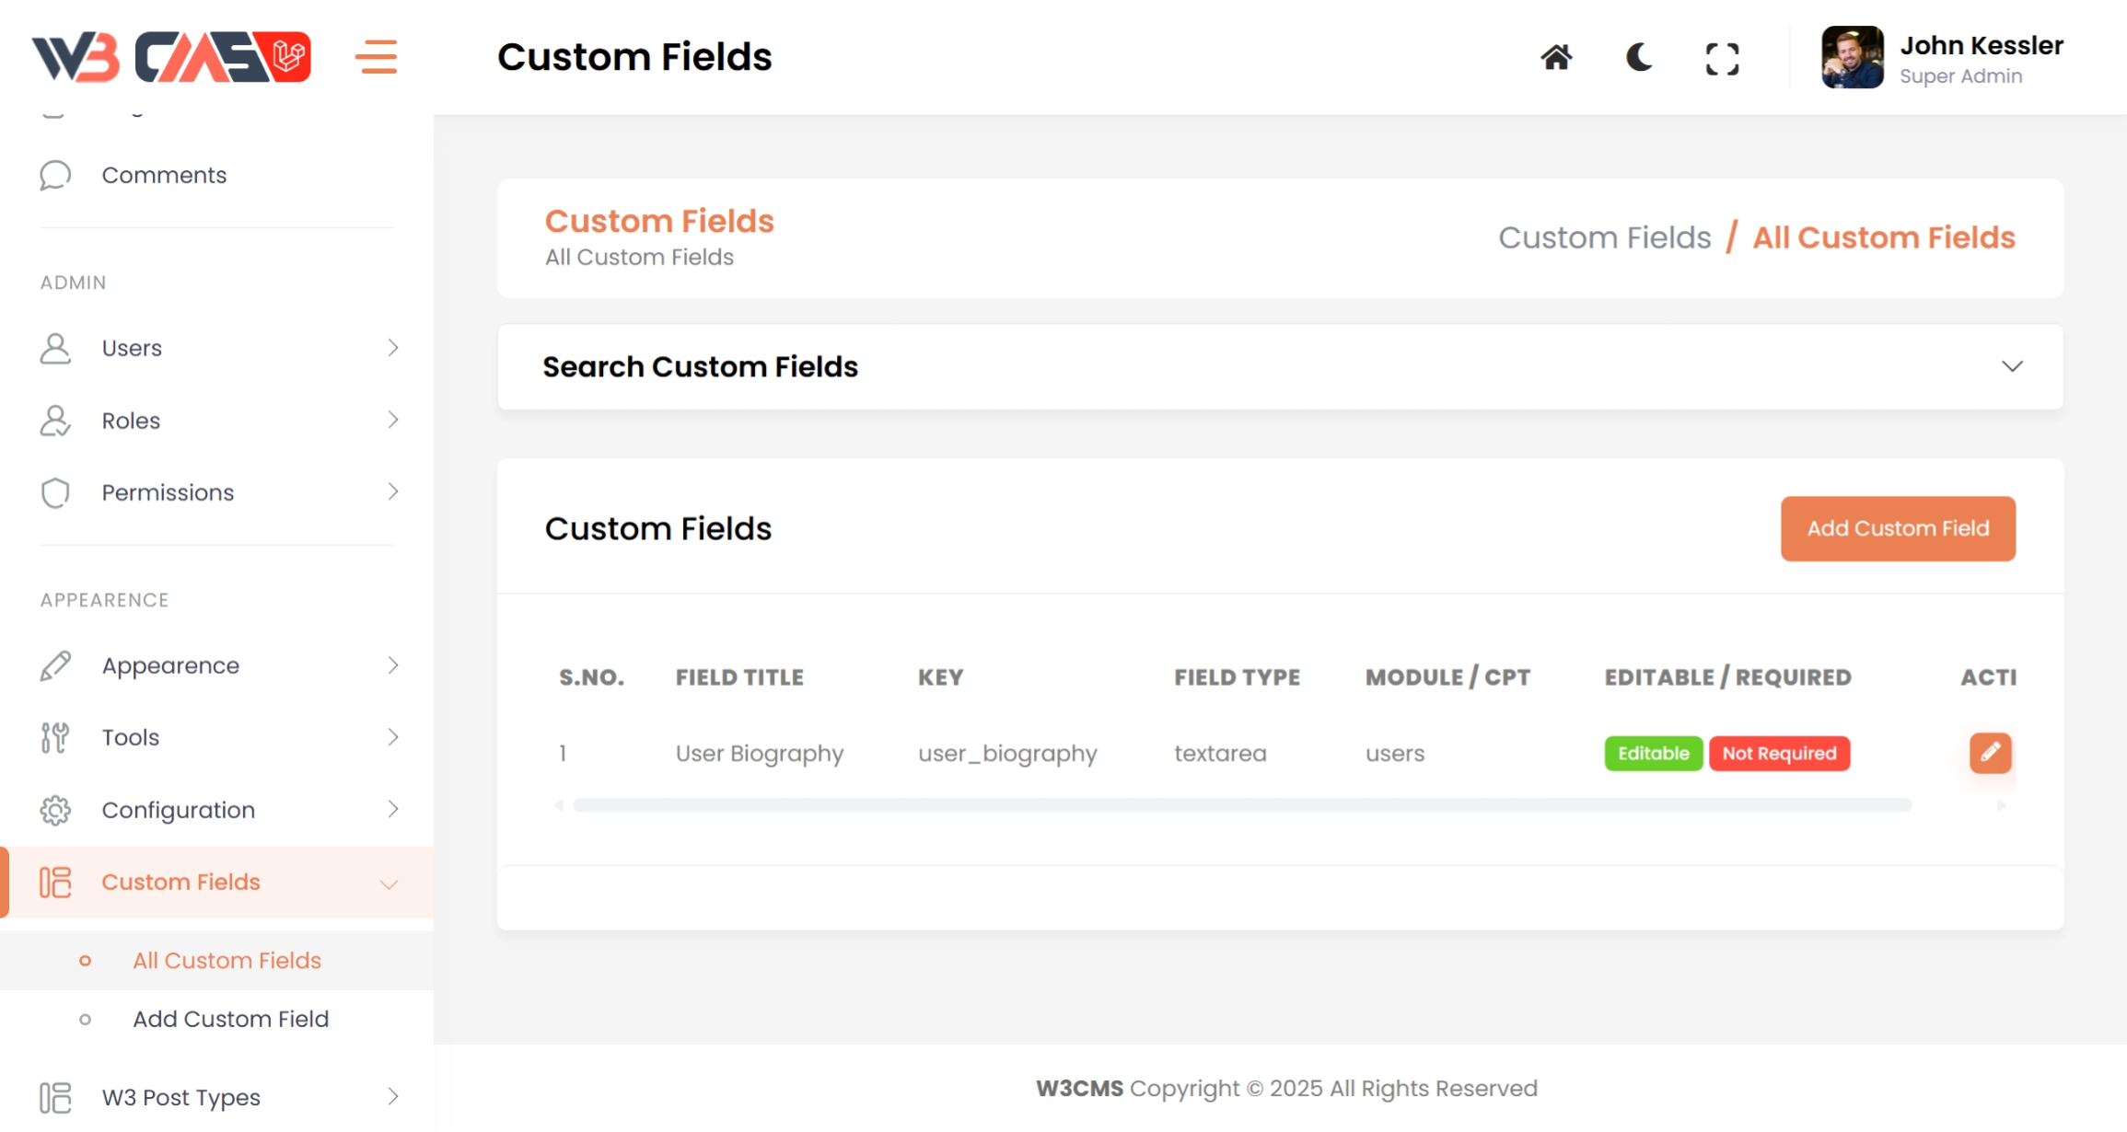Click the edit pencil icon for User Biography

[1990, 753]
